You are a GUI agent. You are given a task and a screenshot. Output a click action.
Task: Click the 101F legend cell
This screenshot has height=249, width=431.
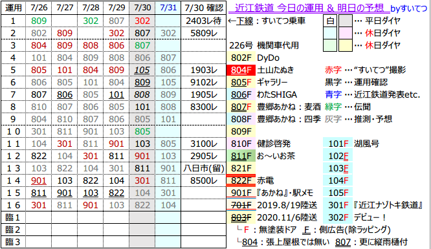(x=338, y=144)
